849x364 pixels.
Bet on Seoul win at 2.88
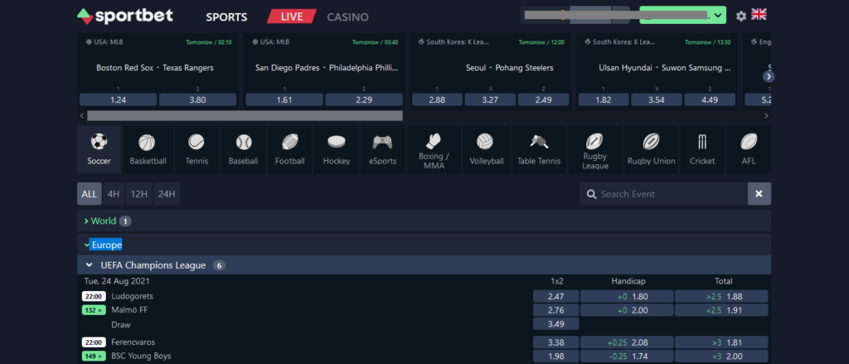437,99
